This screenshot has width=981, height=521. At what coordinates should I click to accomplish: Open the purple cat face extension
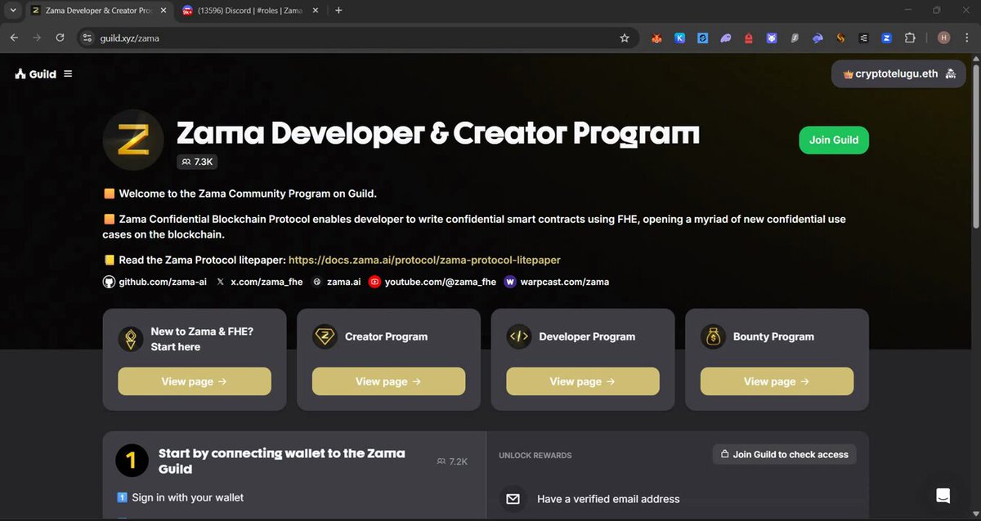[772, 38]
